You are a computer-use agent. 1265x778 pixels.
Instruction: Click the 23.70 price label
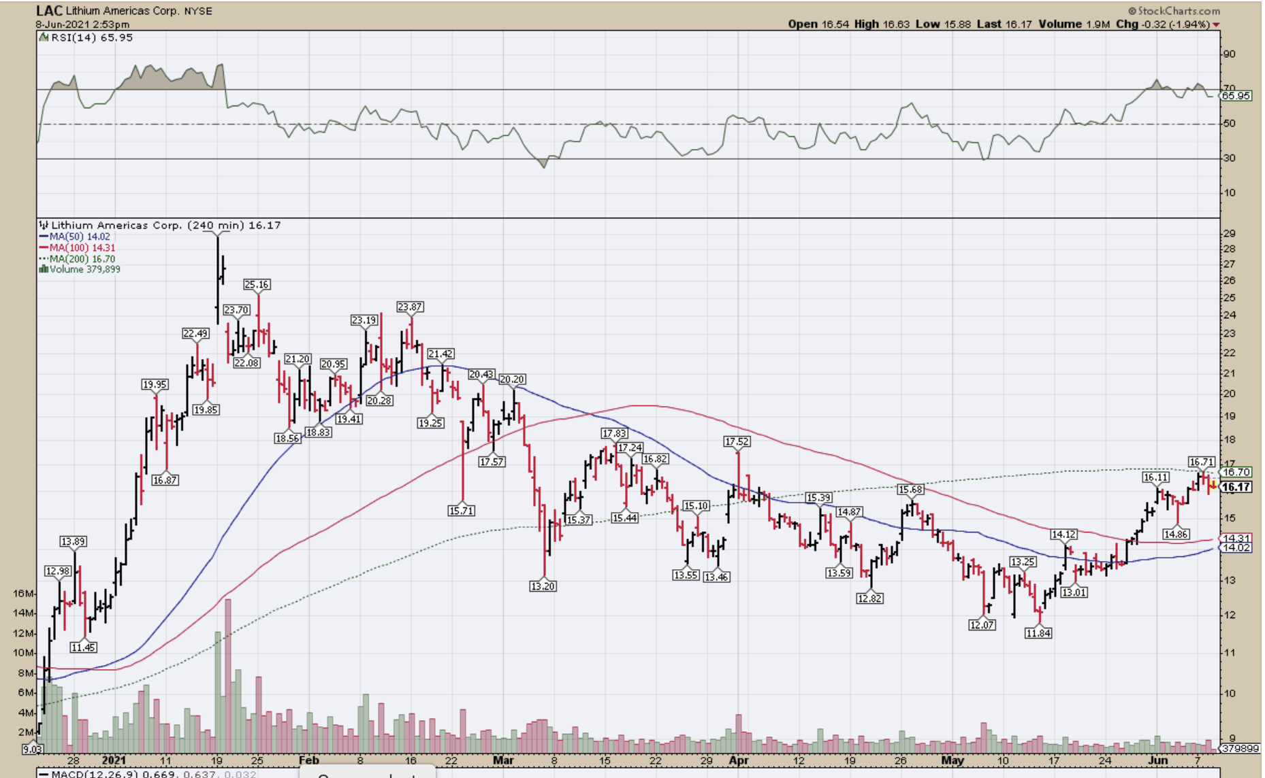pos(236,309)
